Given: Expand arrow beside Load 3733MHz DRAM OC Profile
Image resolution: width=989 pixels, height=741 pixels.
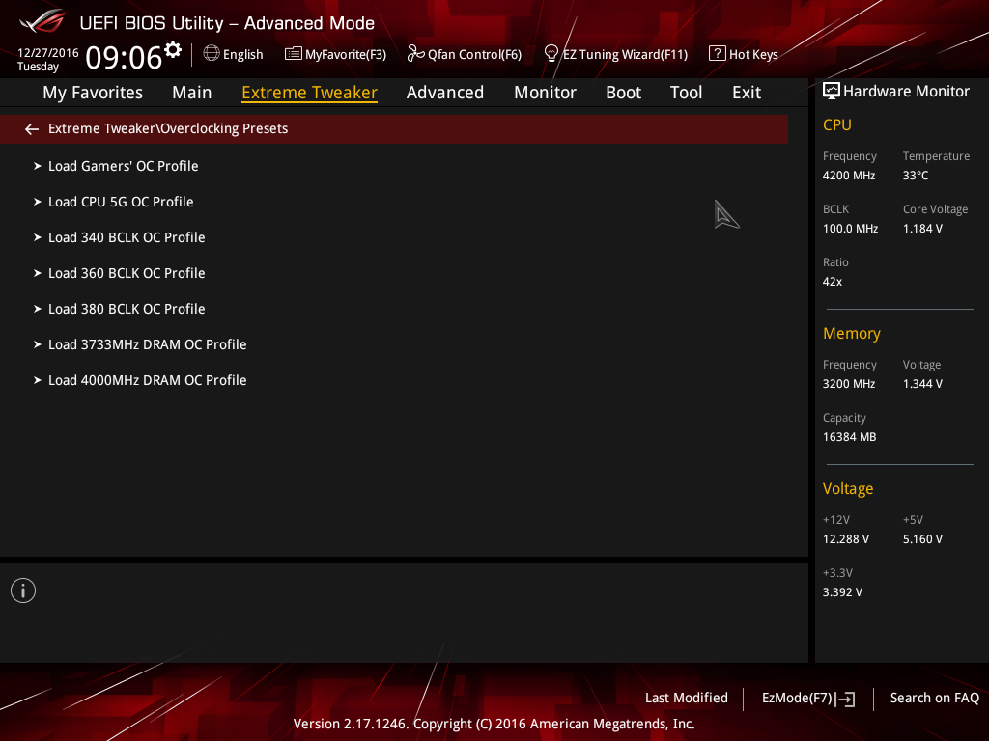Looking at the screenshot, I should pos(38,344).
